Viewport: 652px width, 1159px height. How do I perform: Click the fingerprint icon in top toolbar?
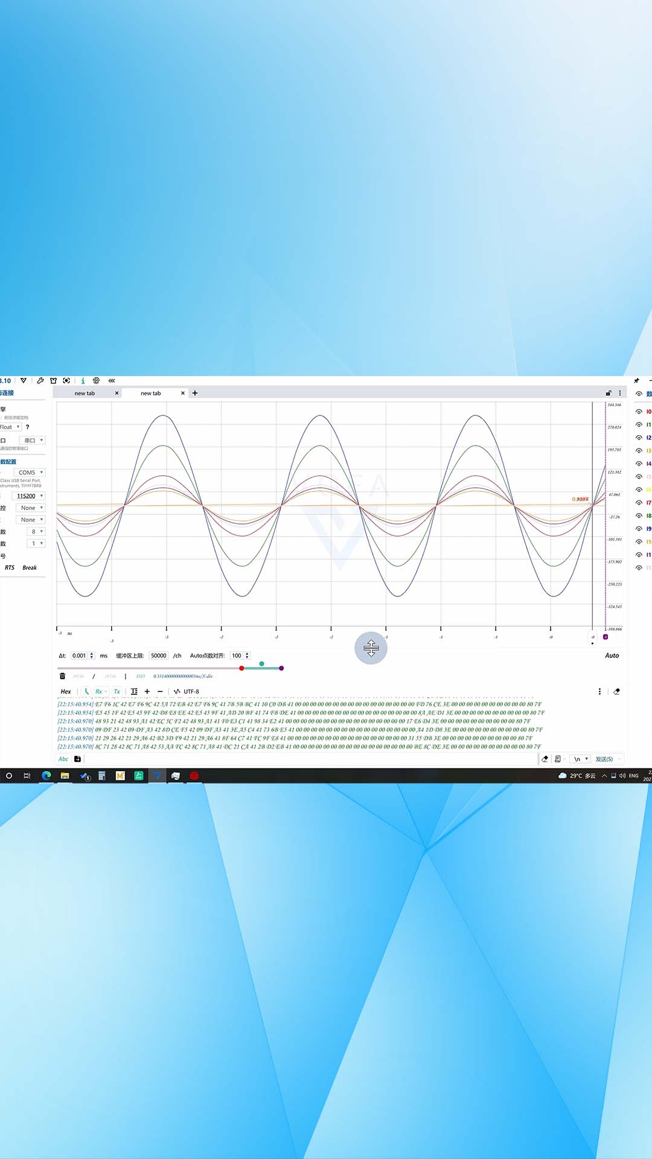pos(96,381)
